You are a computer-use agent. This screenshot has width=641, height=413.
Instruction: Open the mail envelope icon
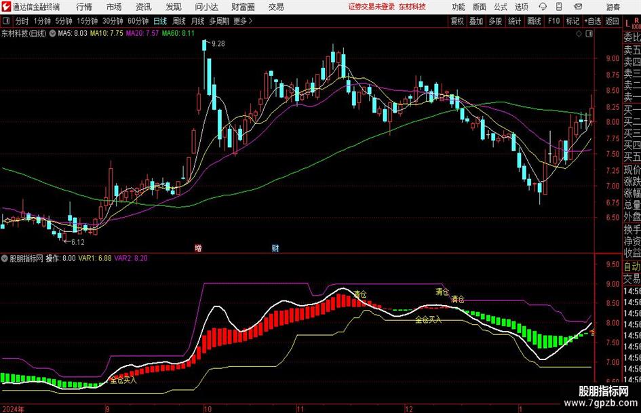578,7
